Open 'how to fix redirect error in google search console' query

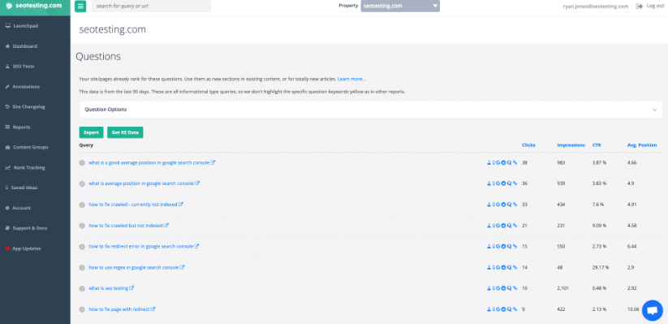pyautogui.click(x=141, y=246)
